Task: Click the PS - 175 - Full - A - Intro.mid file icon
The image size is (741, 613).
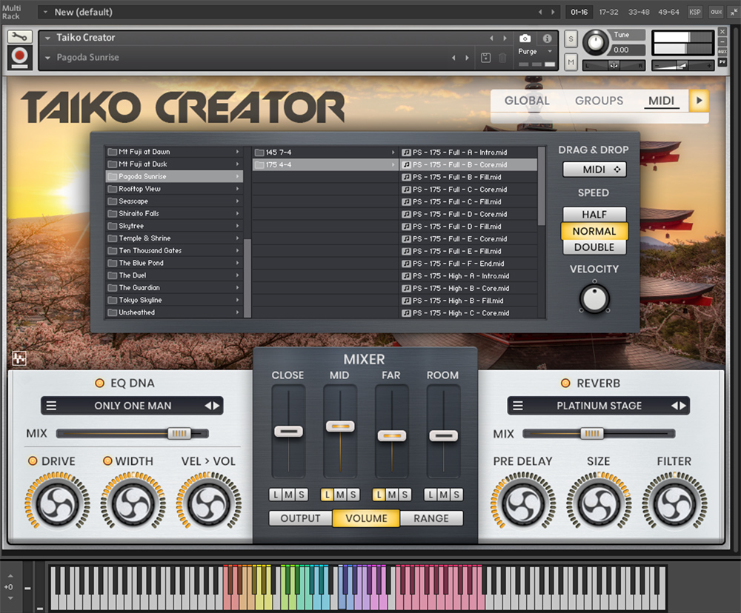Action: coord(406,153)
